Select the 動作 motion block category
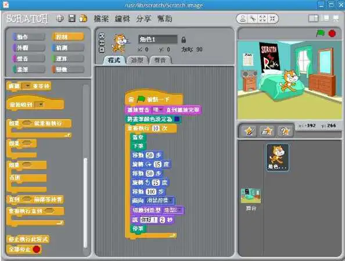The height and width of the screenshot is (261, 345). click(29, 37)
